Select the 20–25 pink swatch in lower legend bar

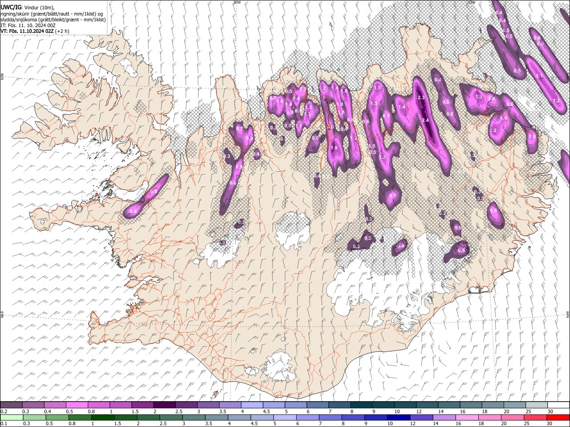click(513, 417)
